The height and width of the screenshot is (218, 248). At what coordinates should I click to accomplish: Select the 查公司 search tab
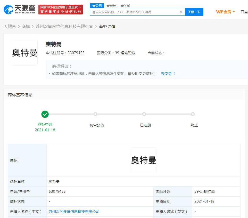[97, 6]
